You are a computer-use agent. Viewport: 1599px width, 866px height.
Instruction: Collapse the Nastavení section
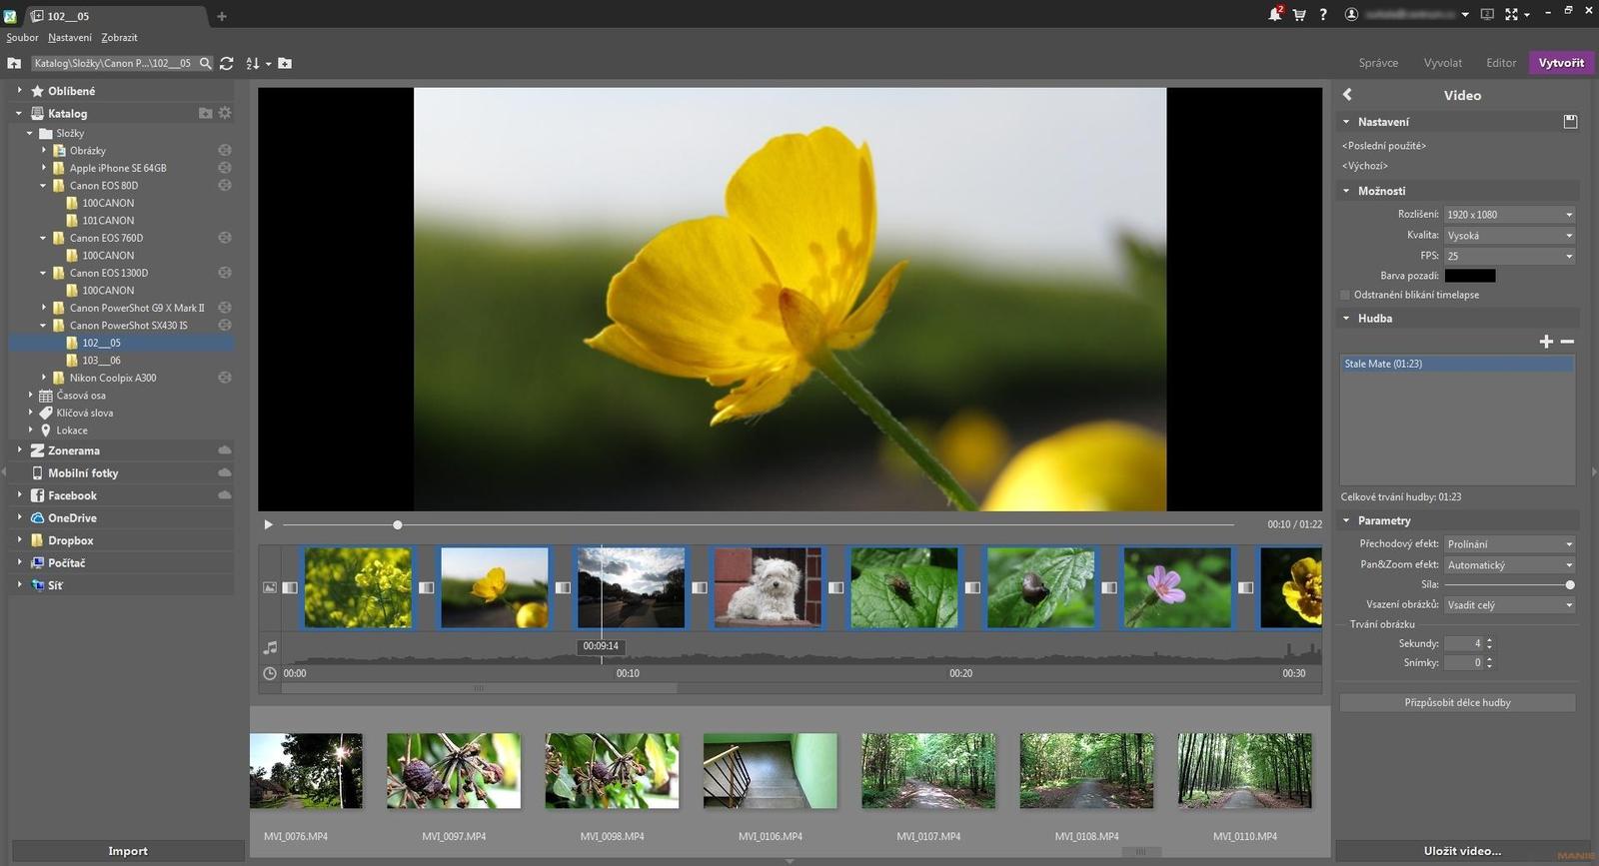pyautogui.click(x=1346, y=122)
